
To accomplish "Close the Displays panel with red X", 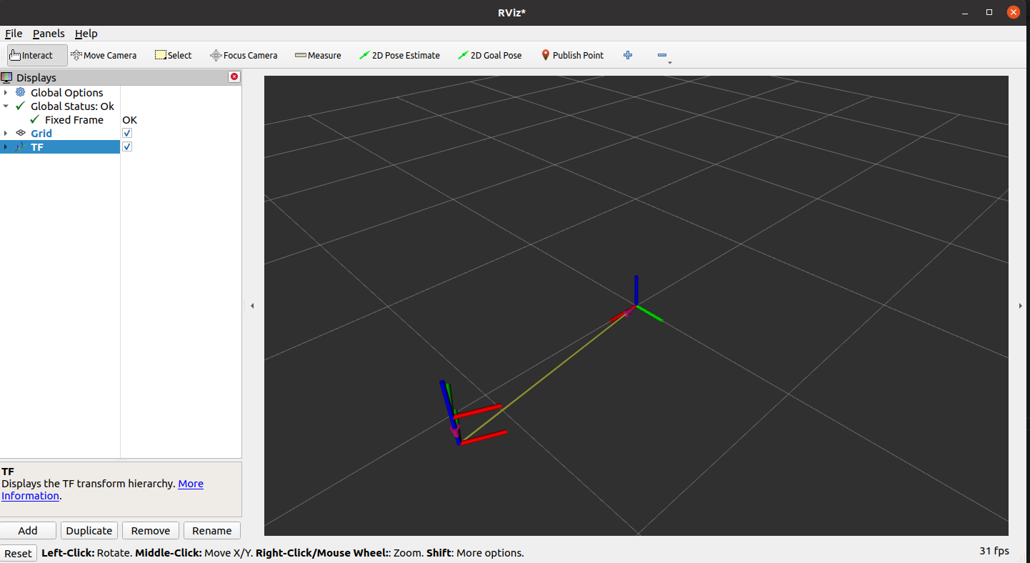I will (234, 76).
